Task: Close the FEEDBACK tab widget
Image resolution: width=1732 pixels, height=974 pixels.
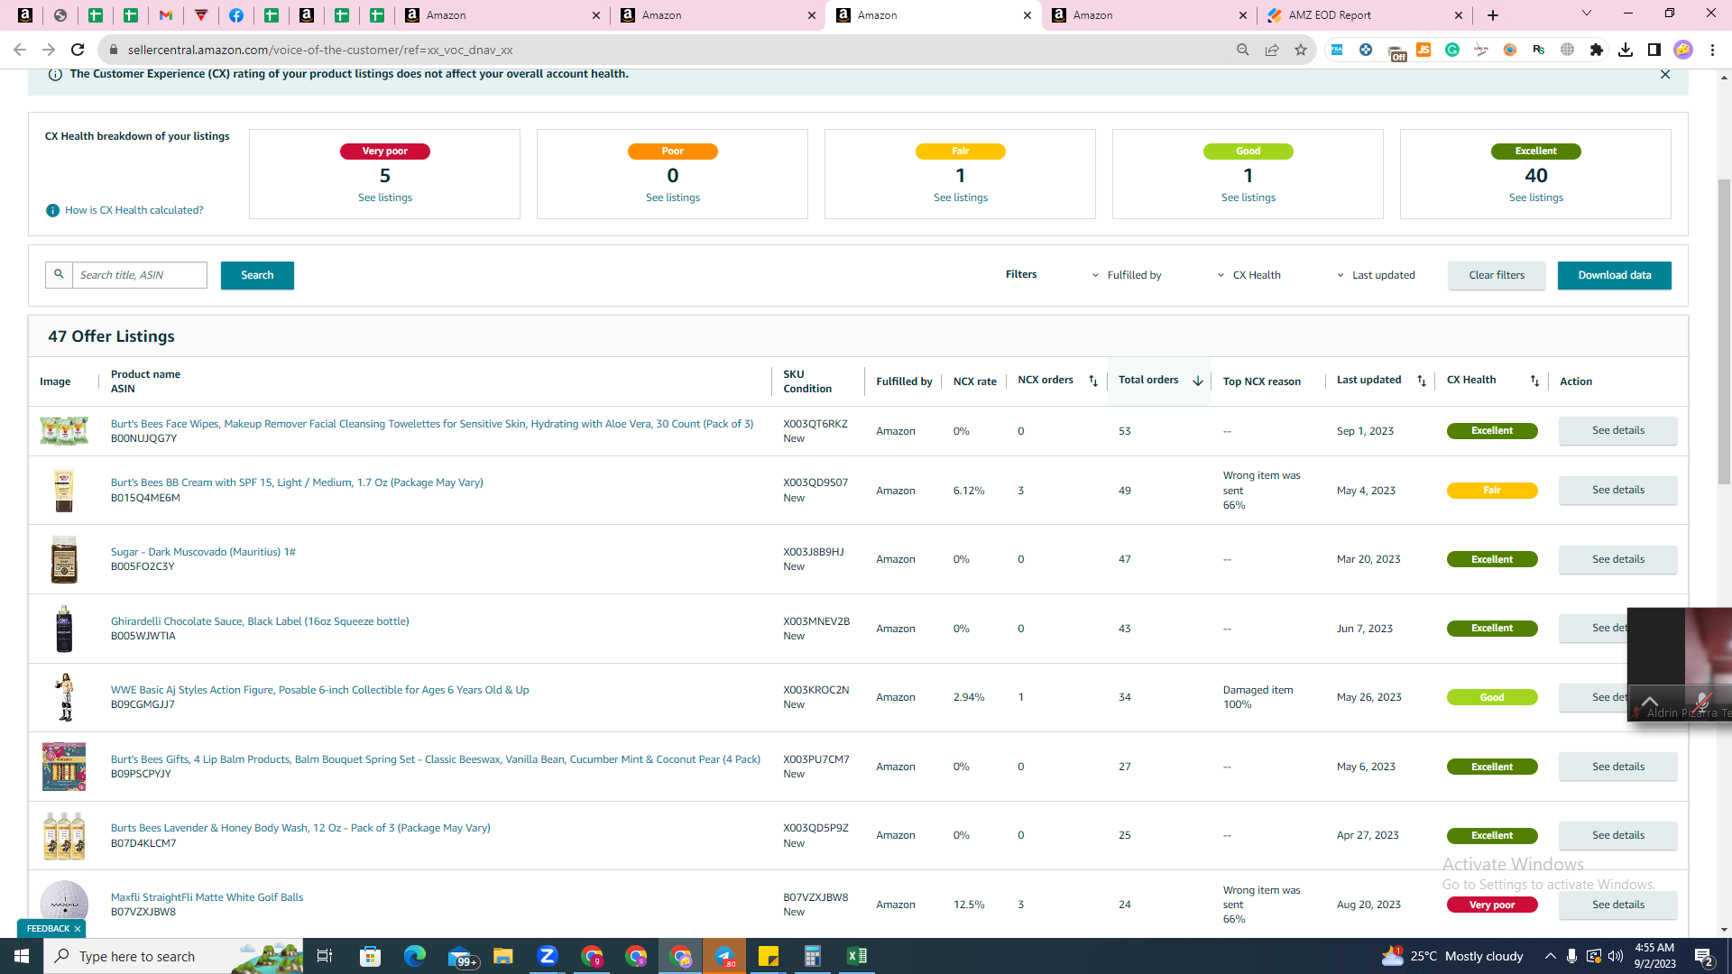Action: (78, 929)
